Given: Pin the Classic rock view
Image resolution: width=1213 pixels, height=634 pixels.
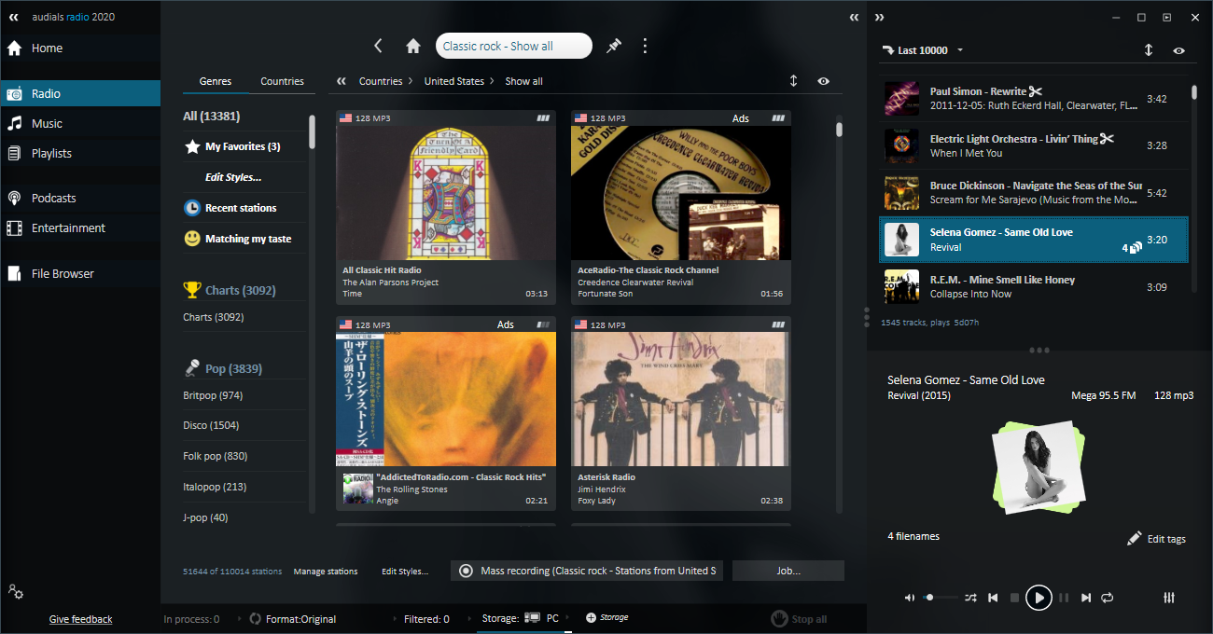Looking at the screenshot, I should pos(613,46).
